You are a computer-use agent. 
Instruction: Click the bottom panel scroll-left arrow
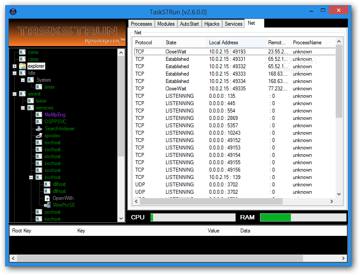tap(13, 258)
